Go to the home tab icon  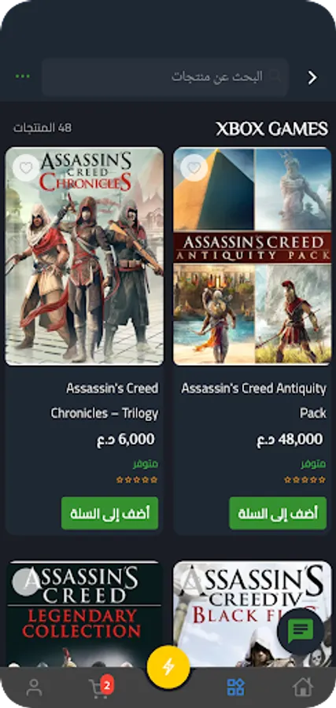click(x=303, y=688)
